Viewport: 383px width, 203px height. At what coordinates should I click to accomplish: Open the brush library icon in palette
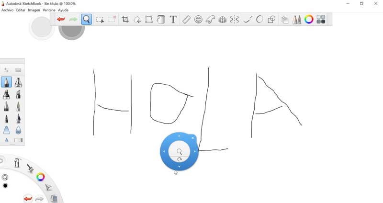pos(18,70)
